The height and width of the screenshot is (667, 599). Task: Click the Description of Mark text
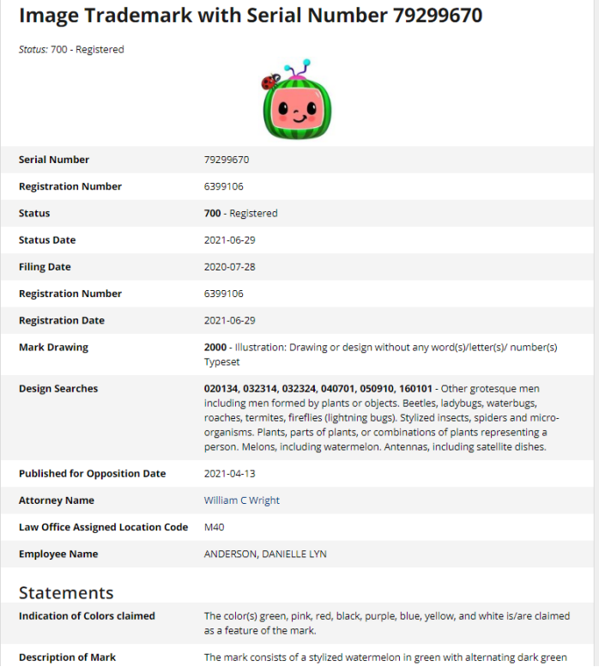tap(385, 658)
